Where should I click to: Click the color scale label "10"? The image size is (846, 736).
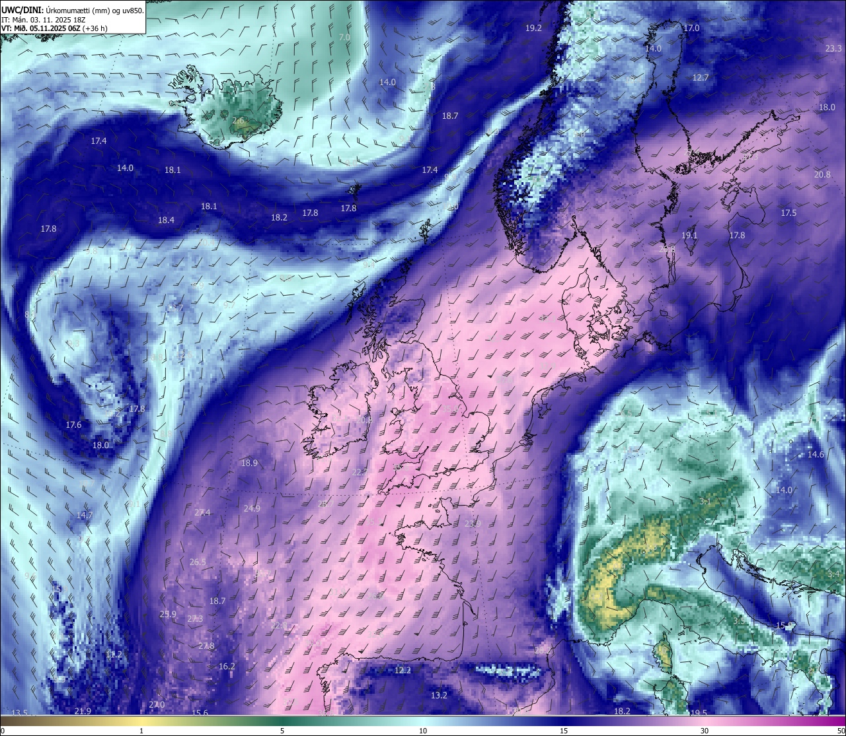[x=423, y=731]
